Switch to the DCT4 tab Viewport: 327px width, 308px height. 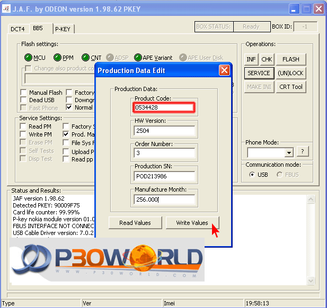click(17, 29)
